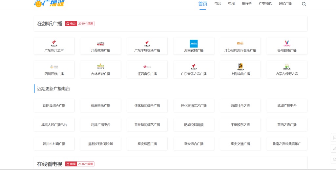The image size is (336, 170).
Task: Click the edit pencil icon on right edge
Action: point(334,148)
